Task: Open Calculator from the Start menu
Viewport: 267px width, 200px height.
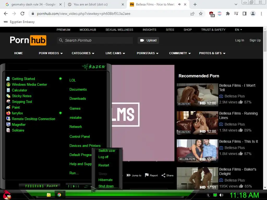Action: pos(17,90)
